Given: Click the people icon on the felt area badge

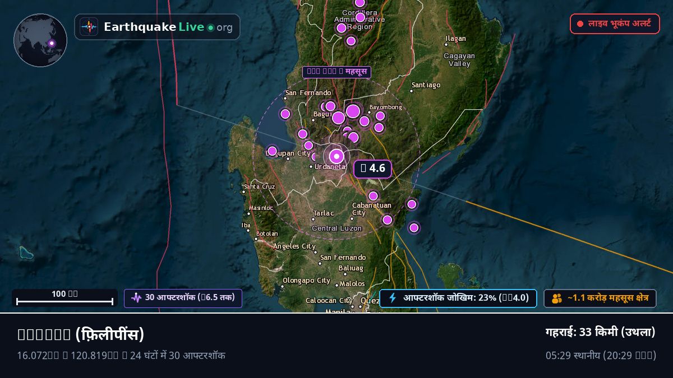Looking at the screenshot, I should [556, 298].
